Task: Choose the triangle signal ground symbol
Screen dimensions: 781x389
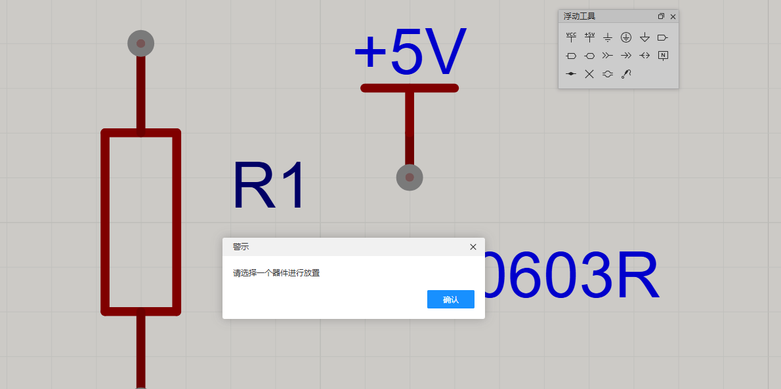Action: click(x=644, y=37)
